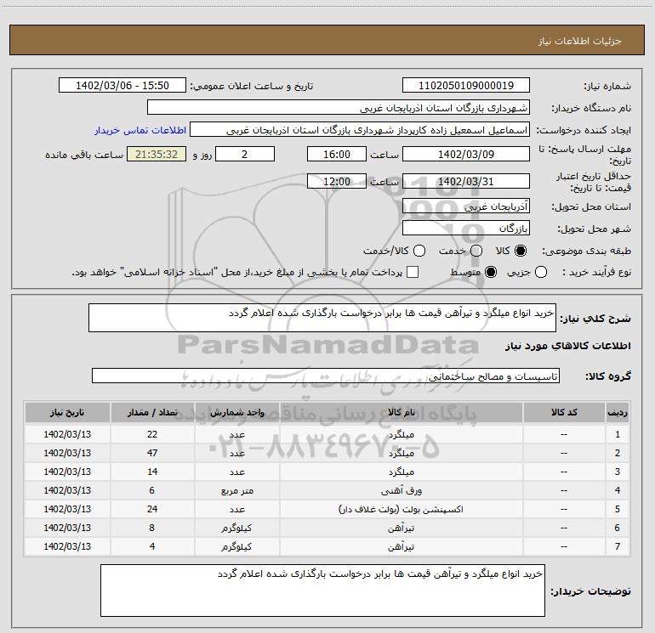This screenshot has width=655, height=633.
Task: Click quantity 6 in ورق آهنی row
Action: click(x=152, y=490)
